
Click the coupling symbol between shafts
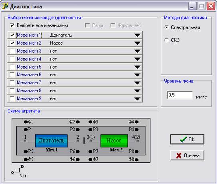84,141
